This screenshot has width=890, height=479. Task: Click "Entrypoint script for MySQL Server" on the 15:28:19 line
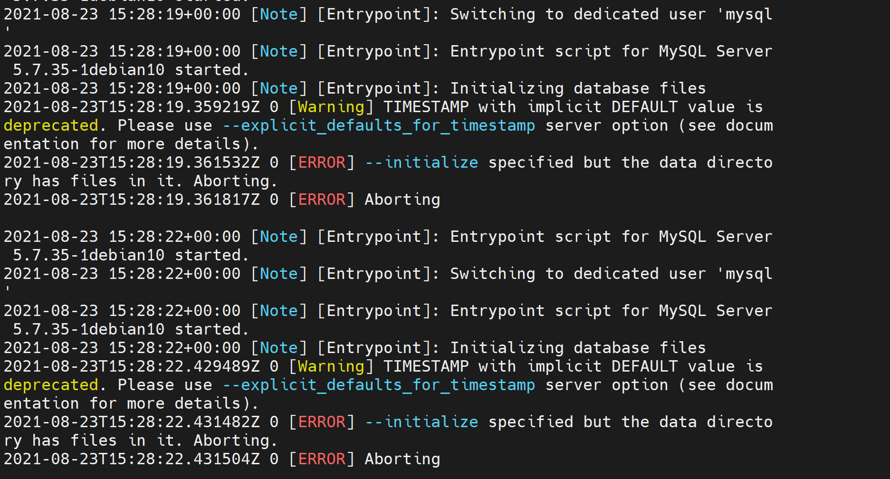tap(612, 51)
